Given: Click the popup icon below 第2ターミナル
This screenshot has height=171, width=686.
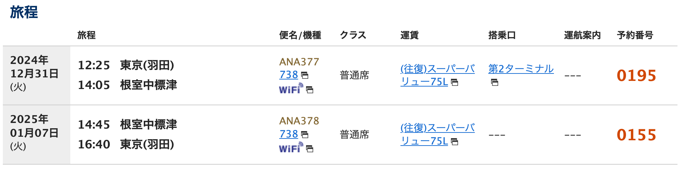Looking at the screenshot, I should tap(495, 82).
